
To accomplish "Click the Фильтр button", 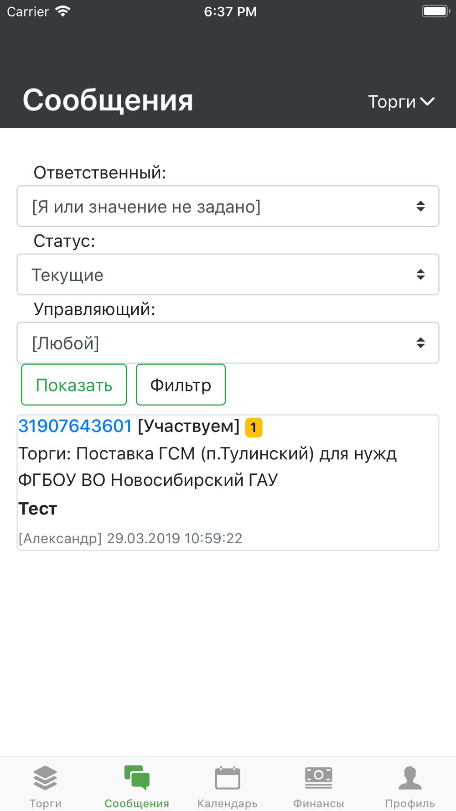I will pyautogui.click(x=181, y=385).
